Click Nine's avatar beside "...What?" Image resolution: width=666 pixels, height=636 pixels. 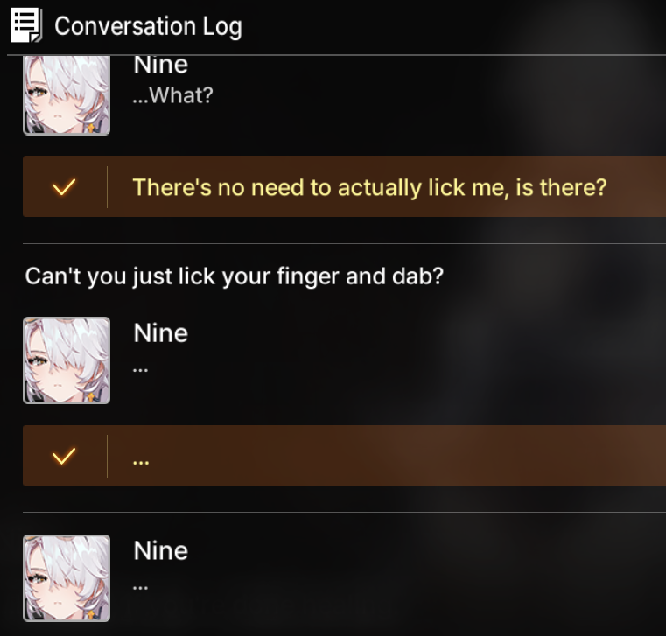(x=67, y=95)
